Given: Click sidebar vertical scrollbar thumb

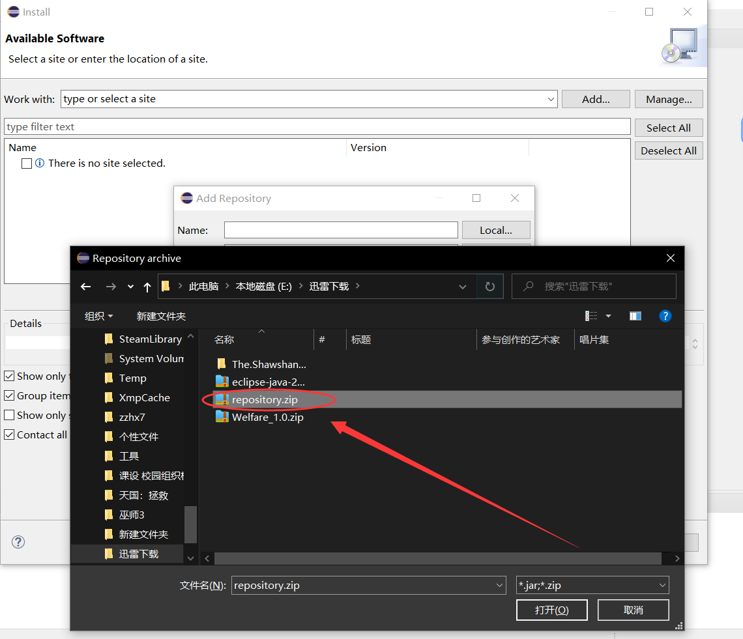Looking at the screenshot, I should coord(190,524).
